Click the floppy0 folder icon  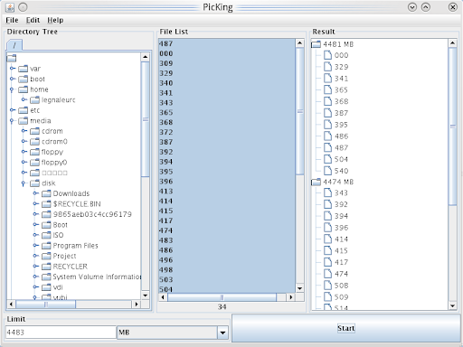click(x=34, y=163)
